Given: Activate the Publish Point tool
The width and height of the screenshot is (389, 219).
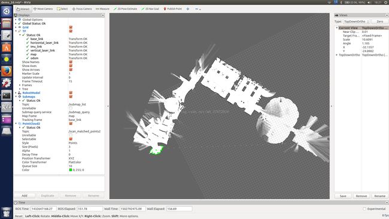Looking at the screenshot, I should [172, 9].
